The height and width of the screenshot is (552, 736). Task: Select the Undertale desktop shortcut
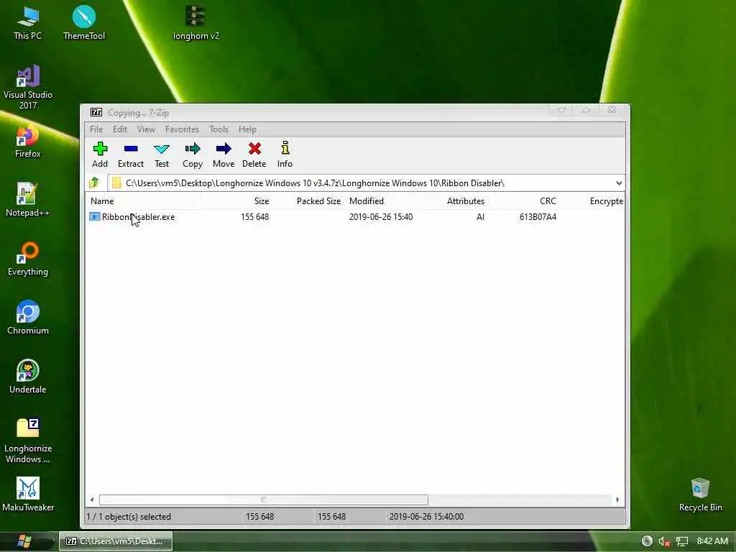pos(28,377)
